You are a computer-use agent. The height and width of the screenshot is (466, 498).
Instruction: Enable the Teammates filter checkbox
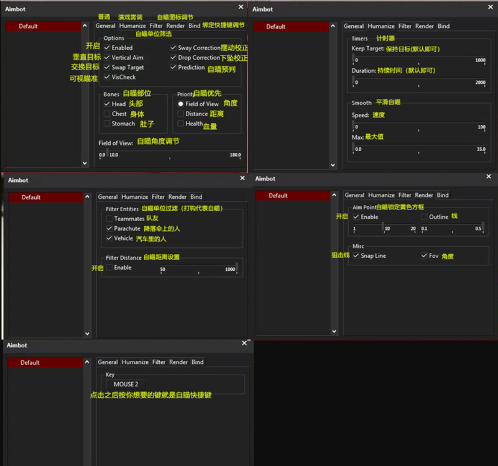(x=109, y=219)
